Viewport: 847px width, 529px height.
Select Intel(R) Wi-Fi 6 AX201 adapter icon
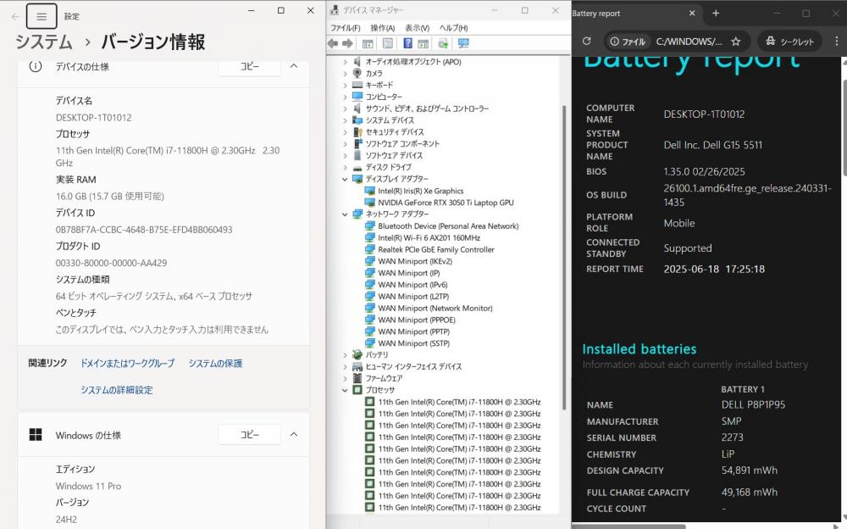(x=369, y=237)
